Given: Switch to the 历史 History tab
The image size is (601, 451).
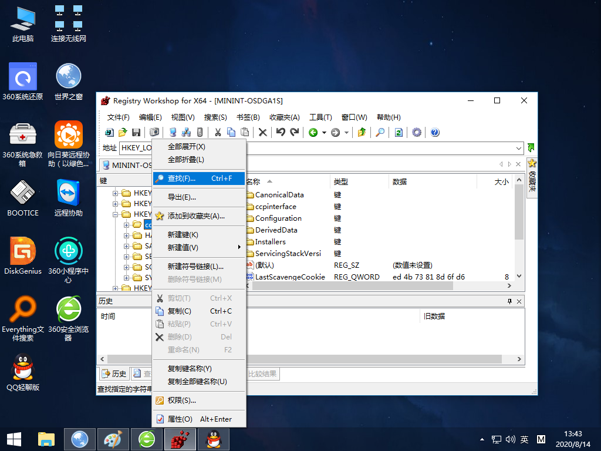Looking at the screenshot, I should tap(114, 373).
